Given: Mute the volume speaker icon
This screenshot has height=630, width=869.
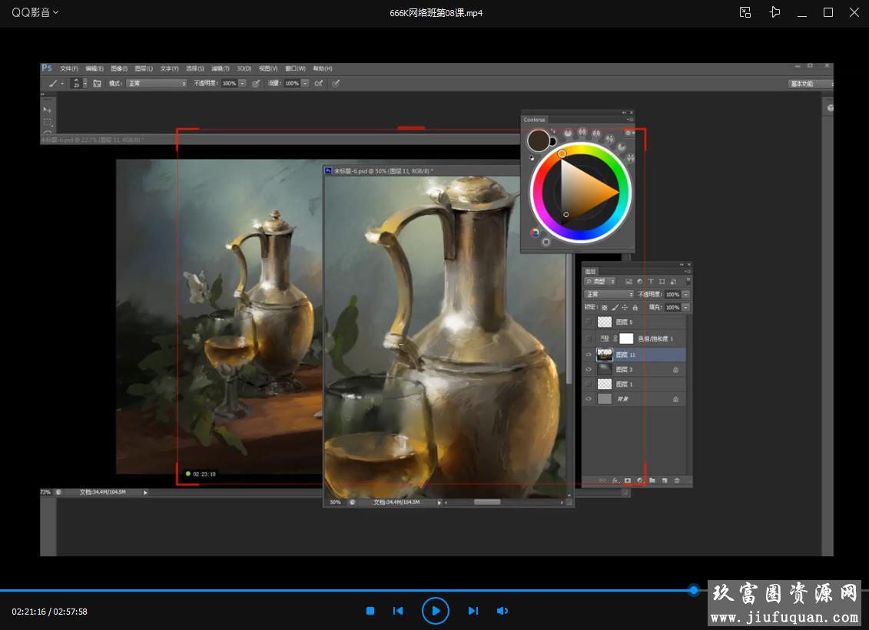Looking at the screenshot, I should point(502,611).
